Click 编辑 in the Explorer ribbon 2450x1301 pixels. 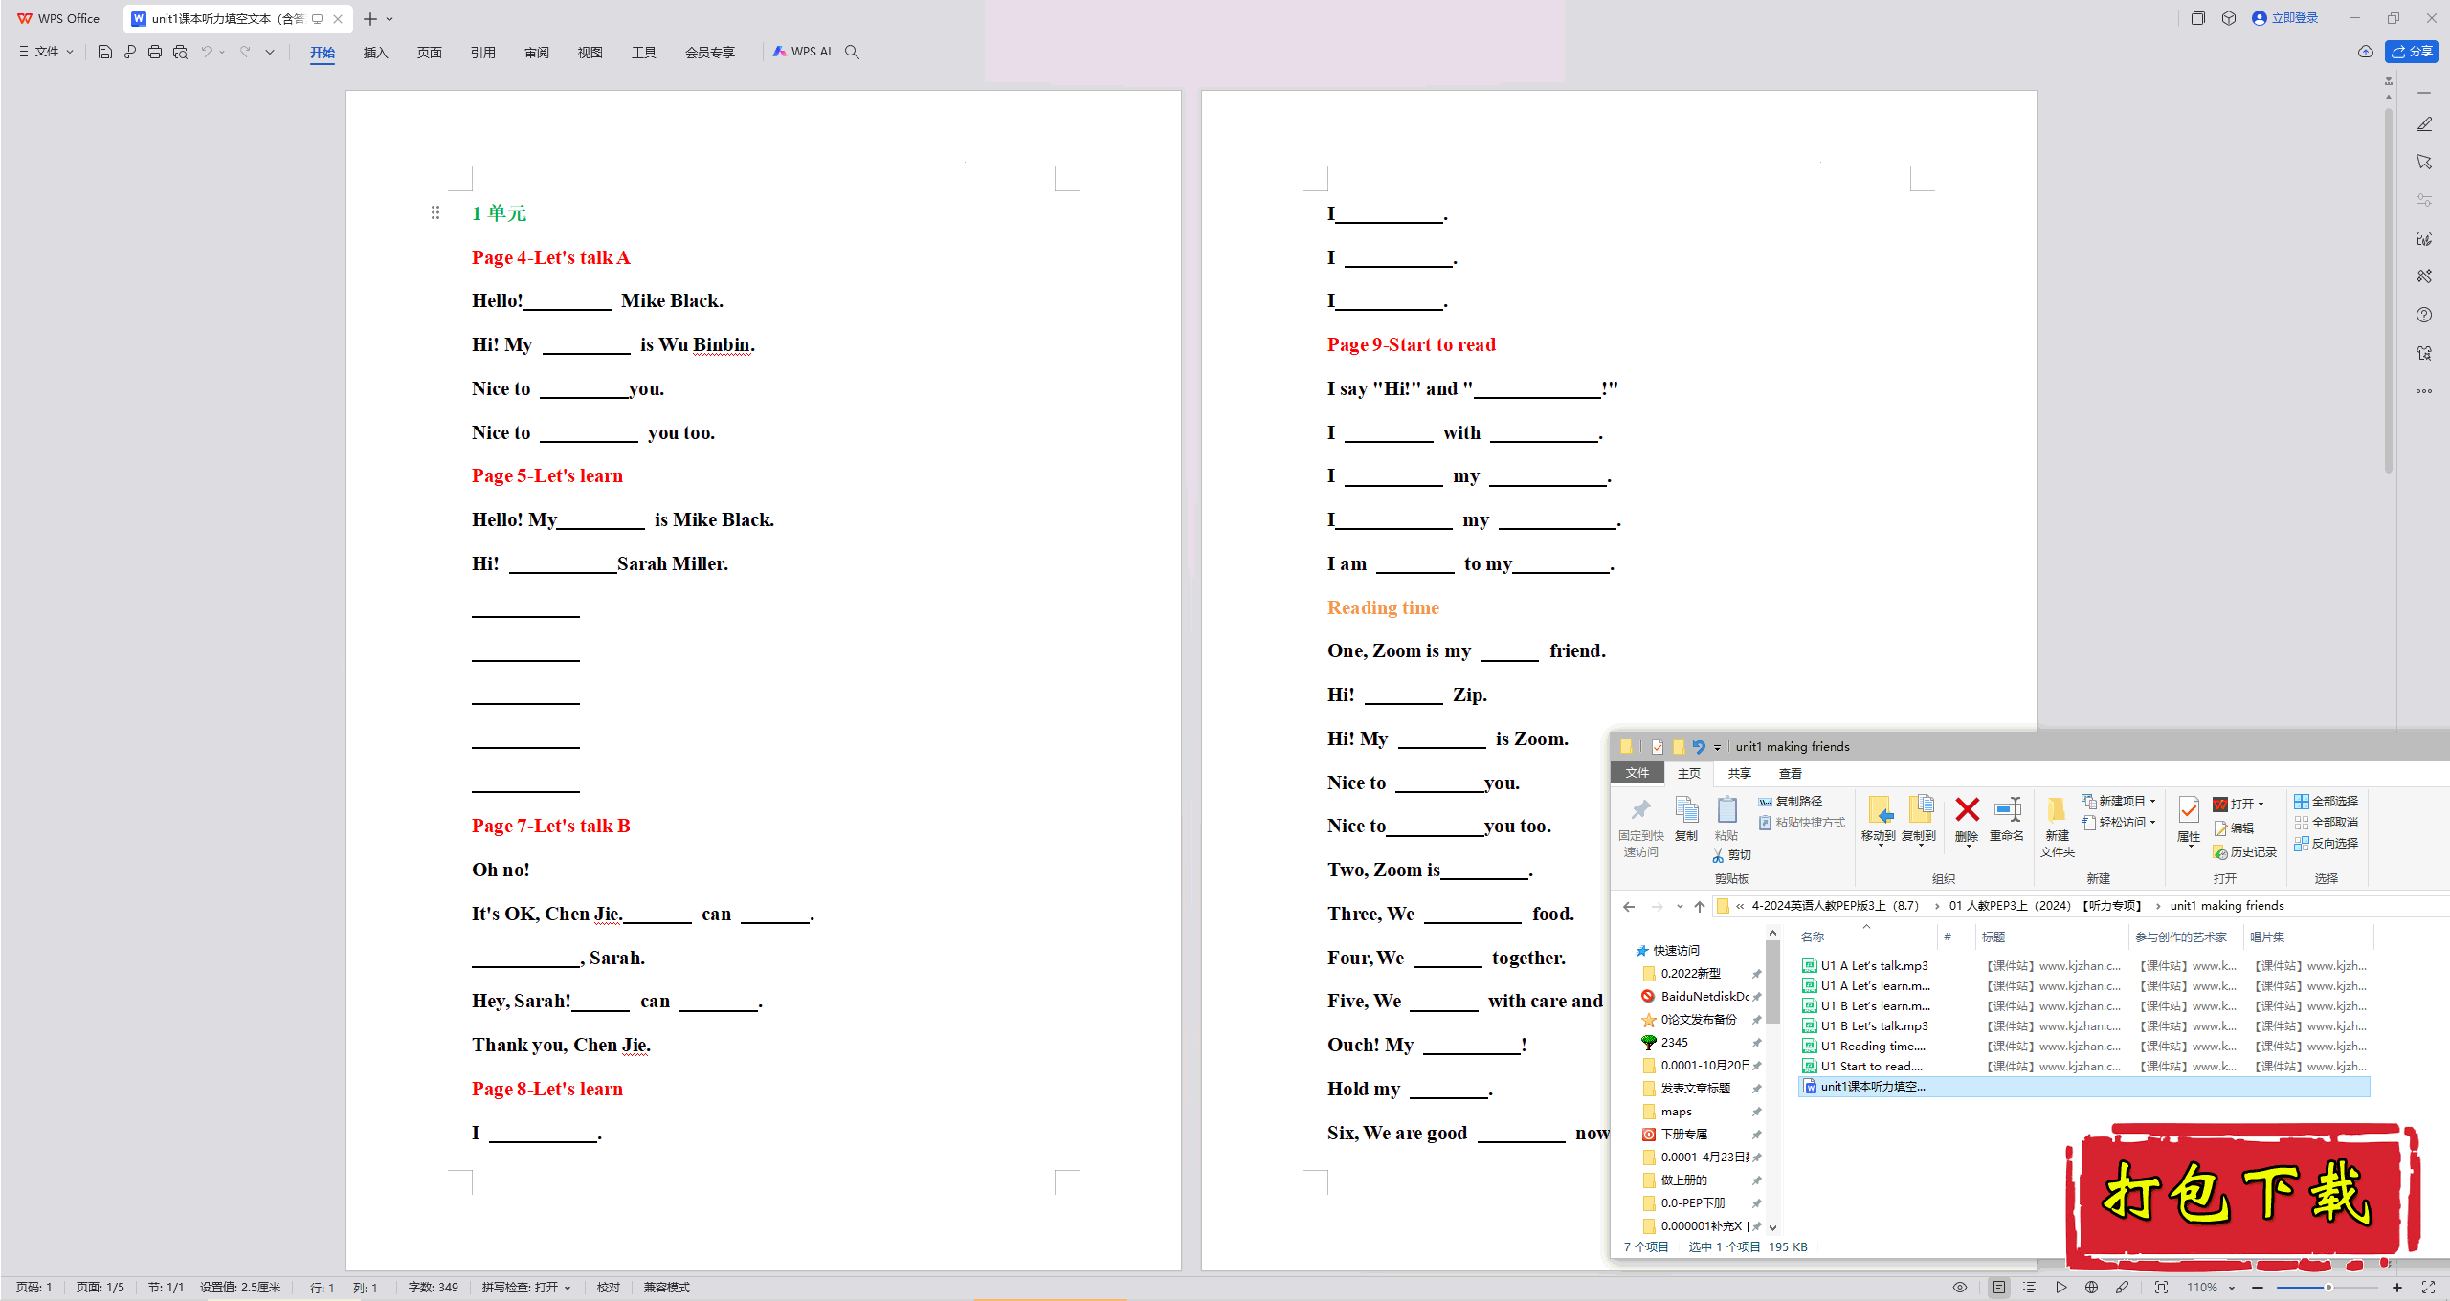tap(2234, 828)
